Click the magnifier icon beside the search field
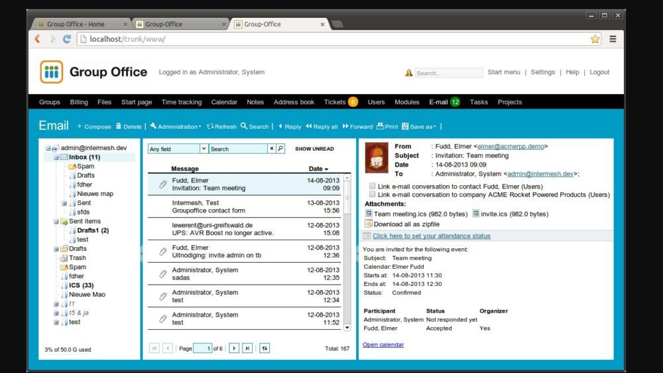This screenshot has width=663, height=373. [280, 149]
